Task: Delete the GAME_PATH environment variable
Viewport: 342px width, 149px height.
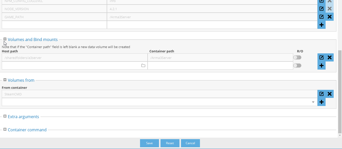Action: [329, 16]
